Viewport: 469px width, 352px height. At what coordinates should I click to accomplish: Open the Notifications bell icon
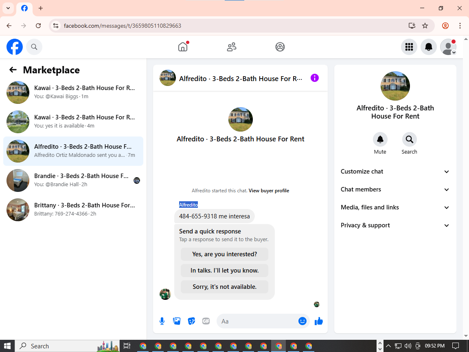coord(429,47)
